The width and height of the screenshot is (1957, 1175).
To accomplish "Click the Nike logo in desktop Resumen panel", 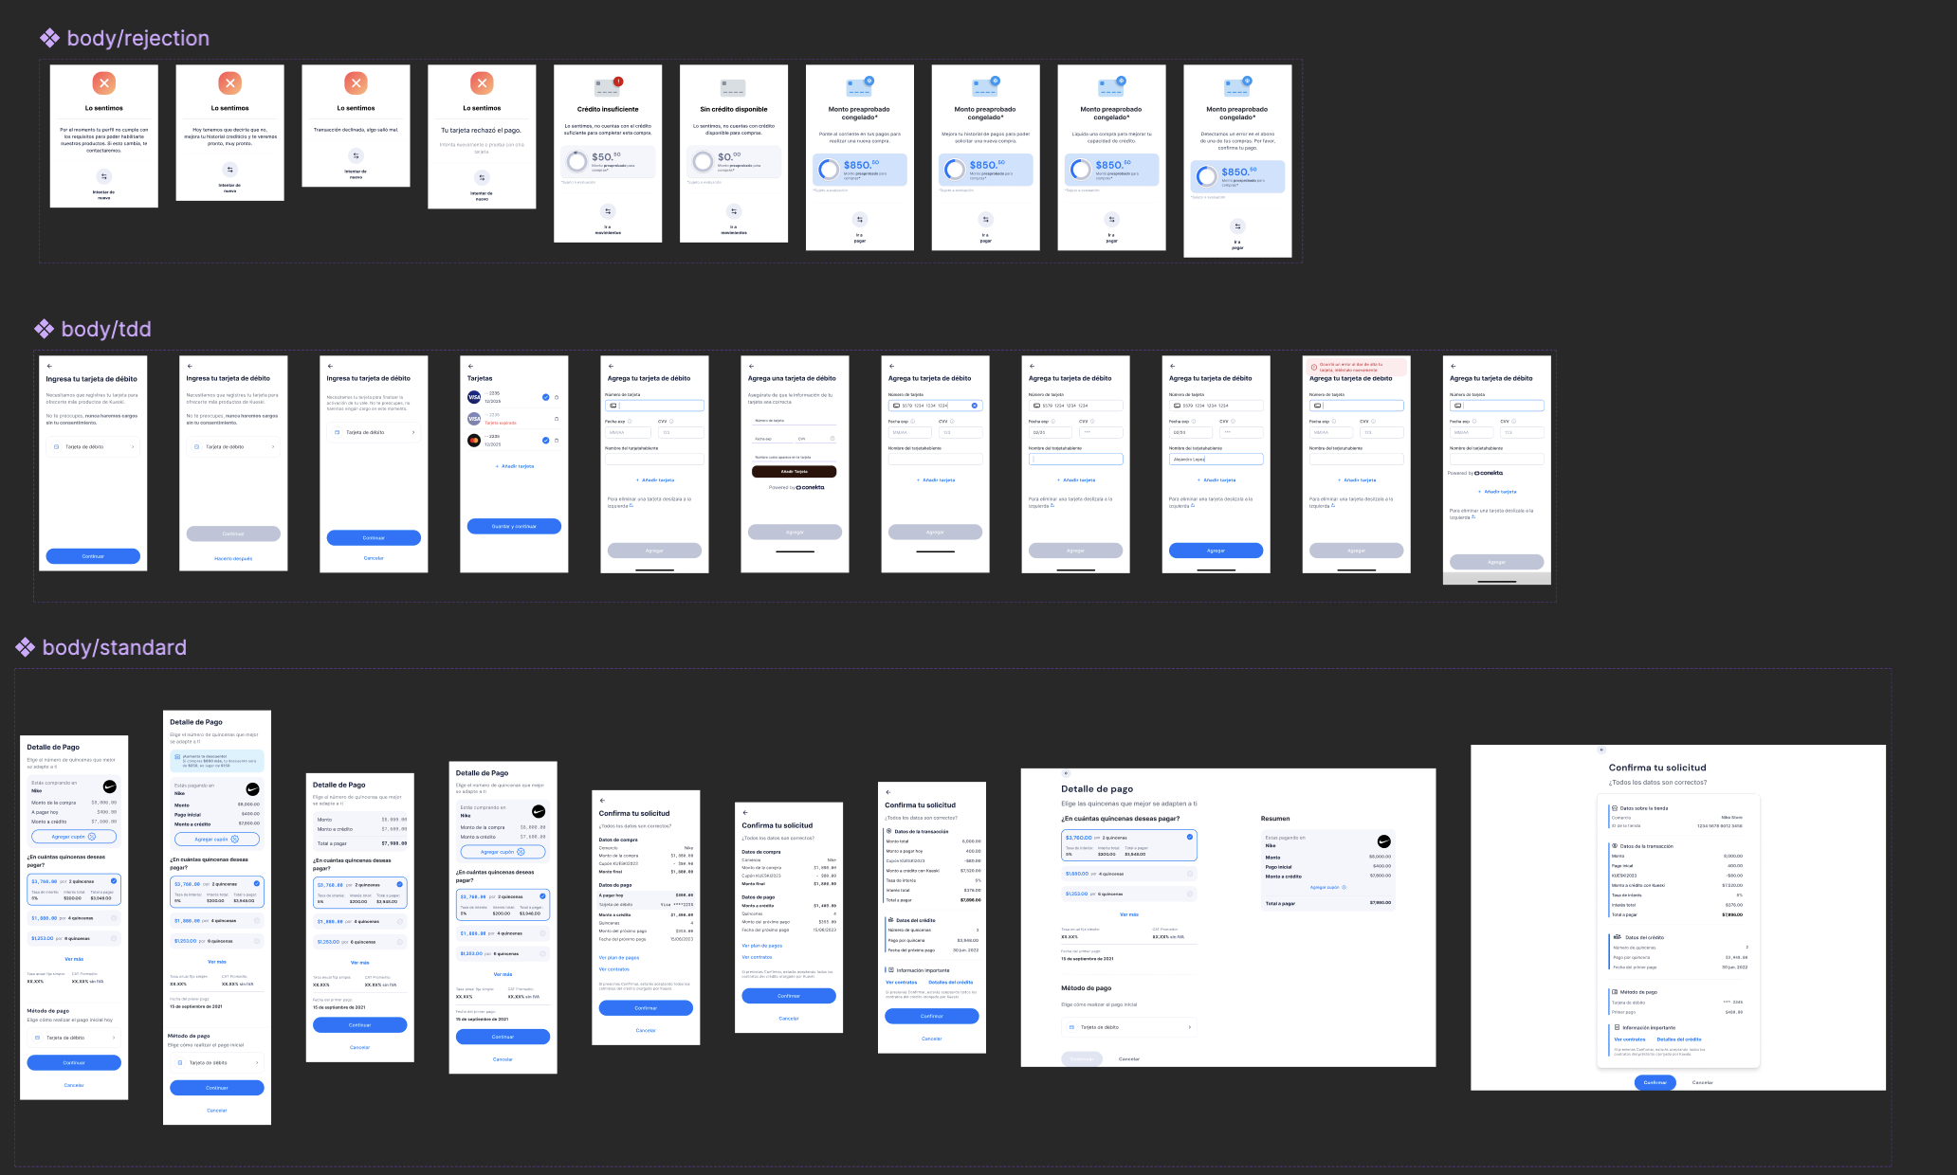I will 1383,841.
